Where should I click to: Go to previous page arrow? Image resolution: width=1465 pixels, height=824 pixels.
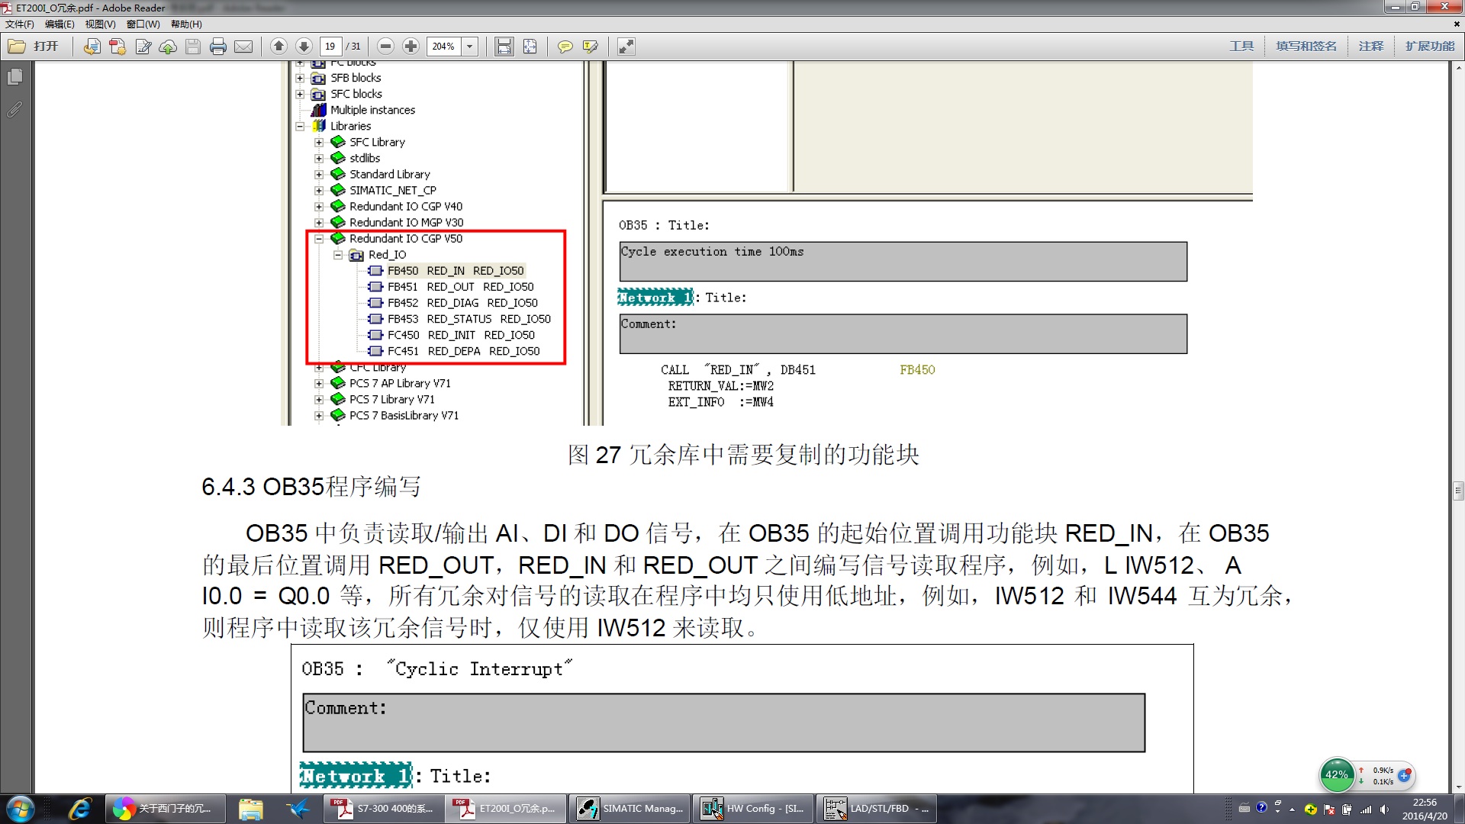279,47
